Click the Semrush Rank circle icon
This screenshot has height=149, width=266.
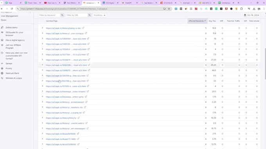2,73
